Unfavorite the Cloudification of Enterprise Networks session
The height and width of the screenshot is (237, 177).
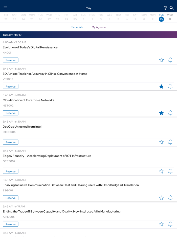coord(161,113)
